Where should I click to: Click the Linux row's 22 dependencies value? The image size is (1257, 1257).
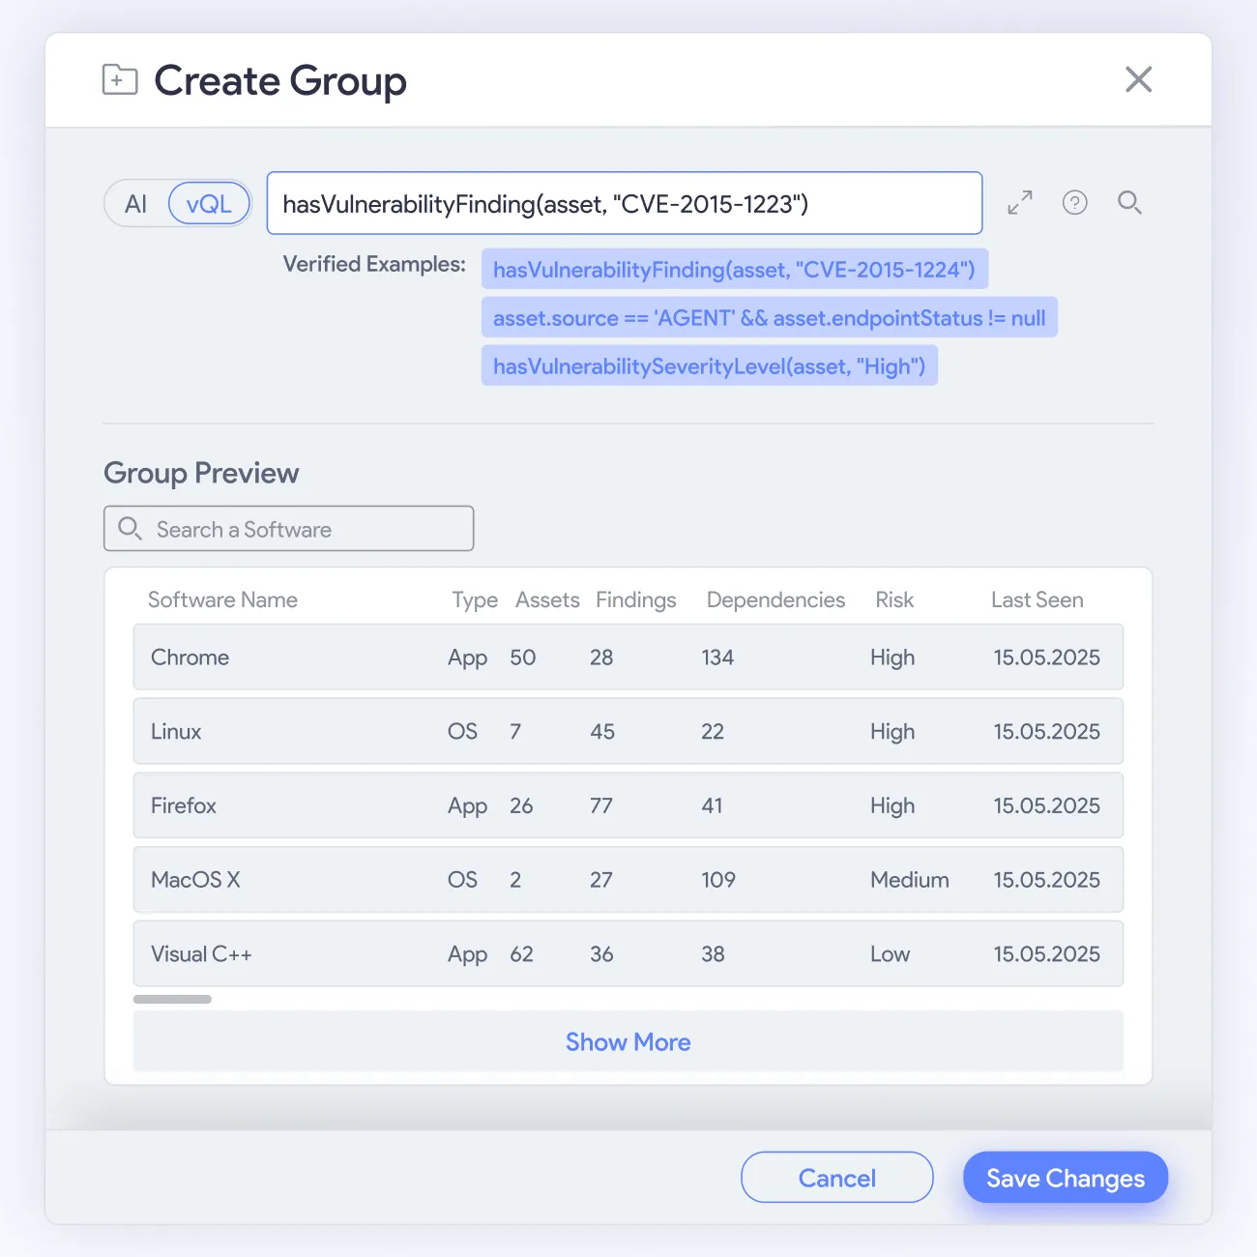[x=713, y=732]
